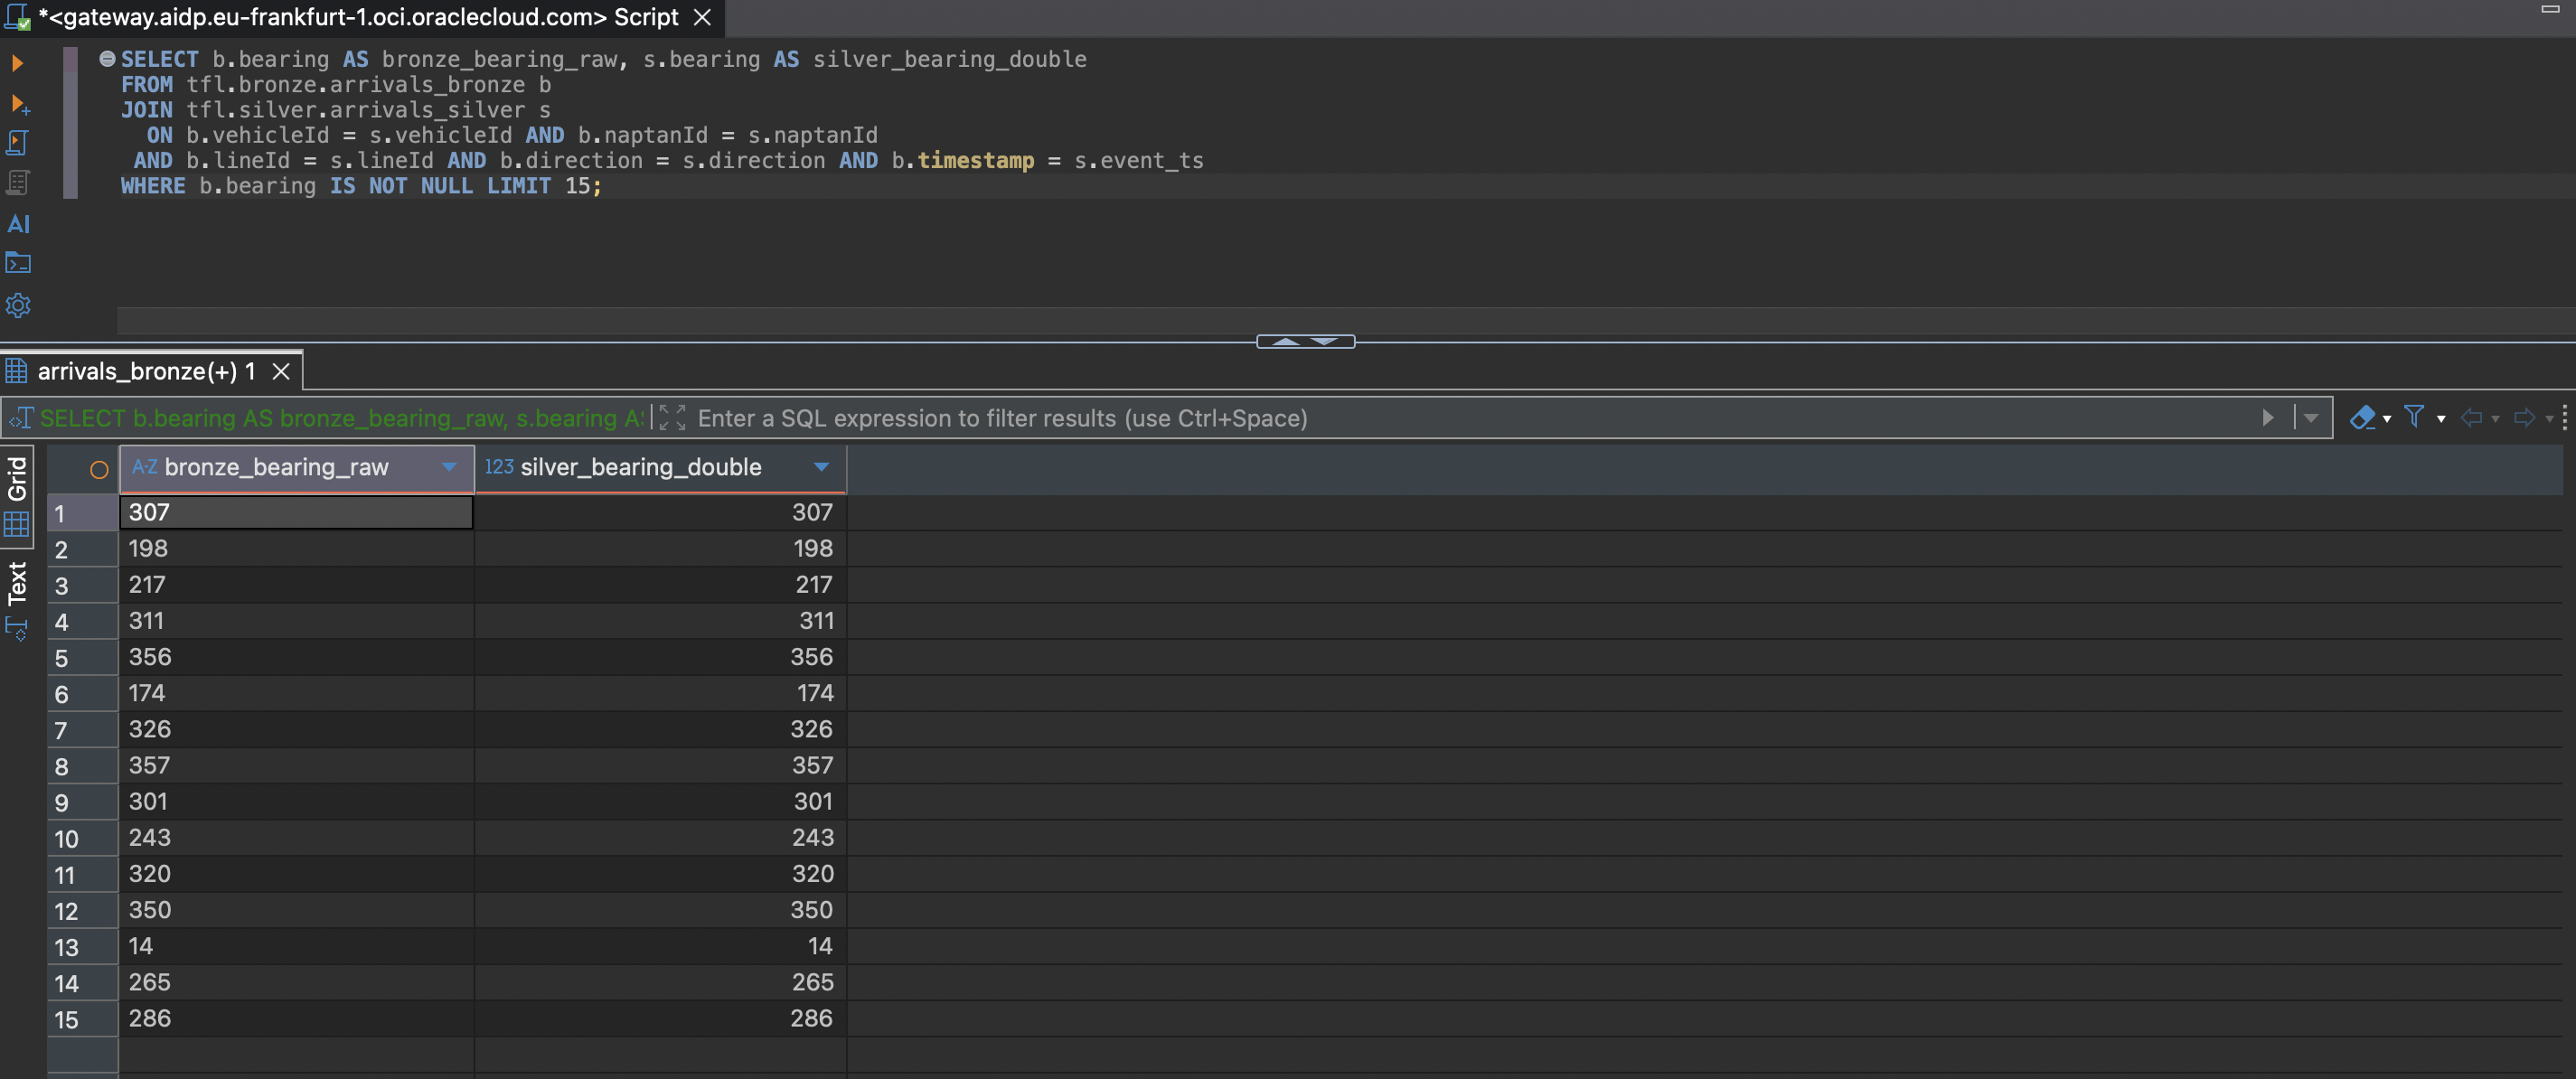
Task: Show the explain execution plan
Action: click(17, 183)
